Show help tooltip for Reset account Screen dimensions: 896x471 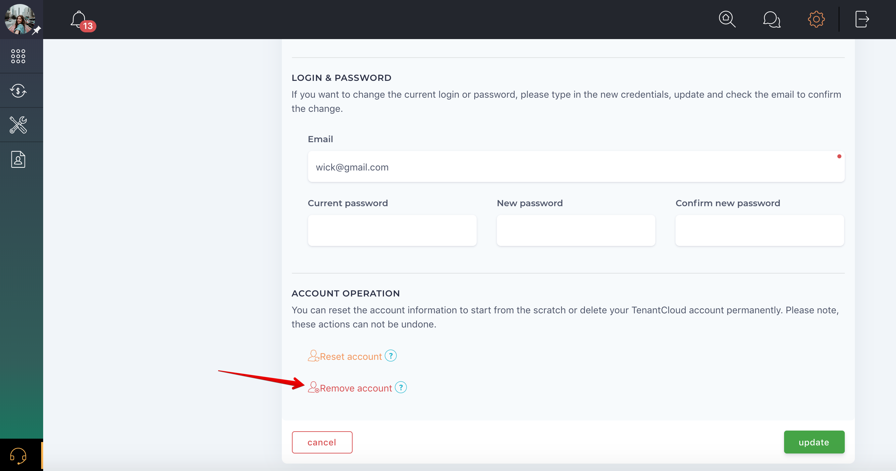[391, 355]
